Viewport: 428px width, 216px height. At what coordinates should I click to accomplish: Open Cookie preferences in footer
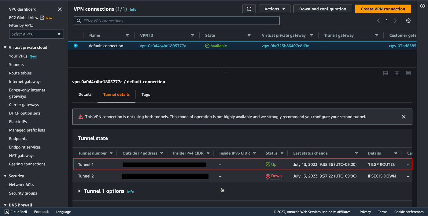tap(409, 212)
